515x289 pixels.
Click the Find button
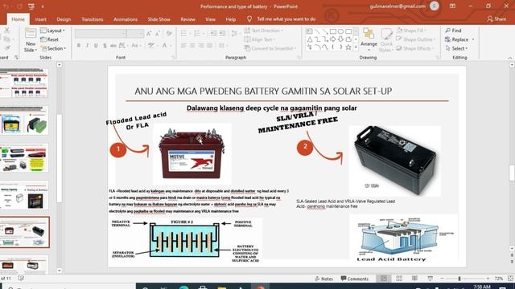point(453,31)
